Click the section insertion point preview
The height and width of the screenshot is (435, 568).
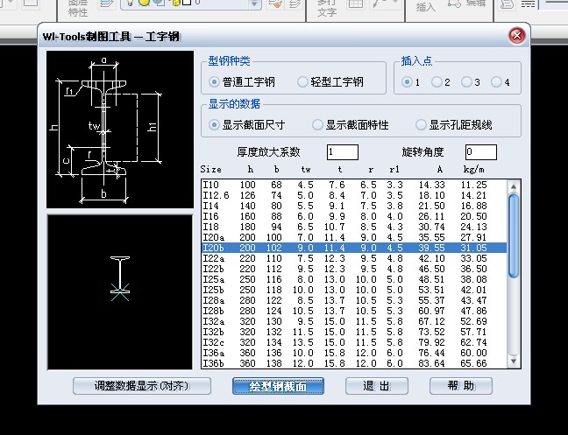click(120, 292)
